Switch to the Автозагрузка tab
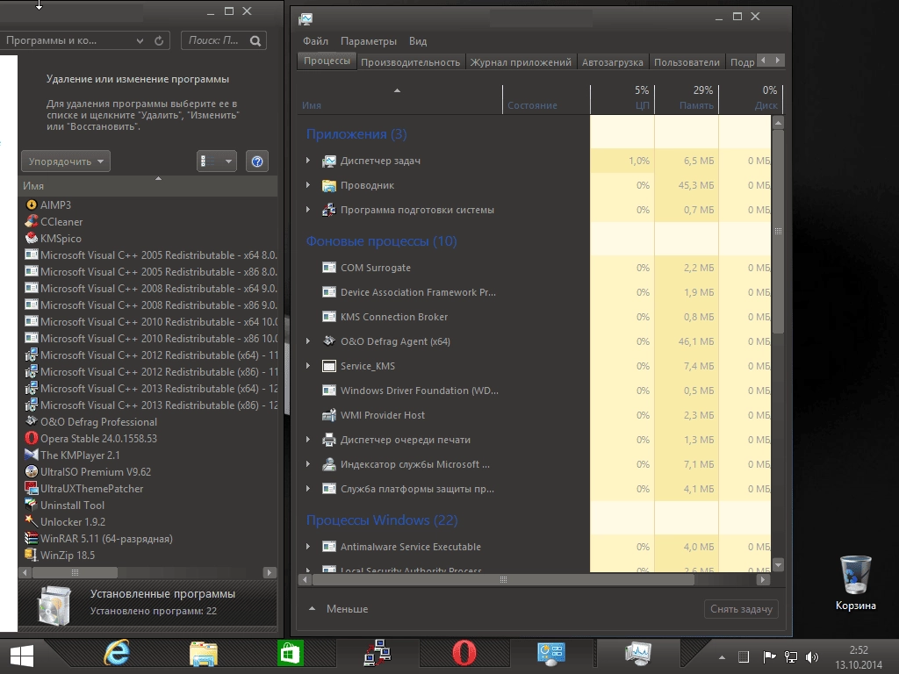Screen dimensions: 899x674 pos(612,62)
